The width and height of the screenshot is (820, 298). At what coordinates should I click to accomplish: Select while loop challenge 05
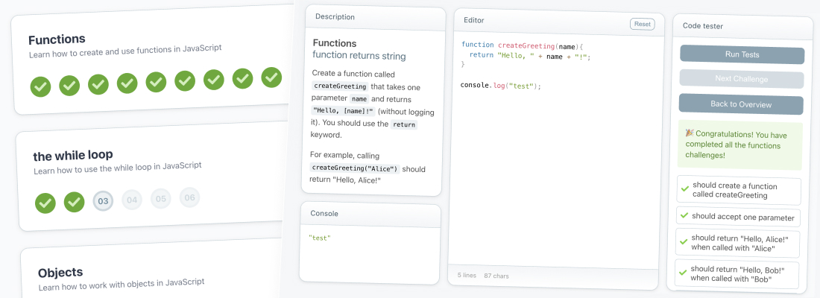(x=160, y=198)
